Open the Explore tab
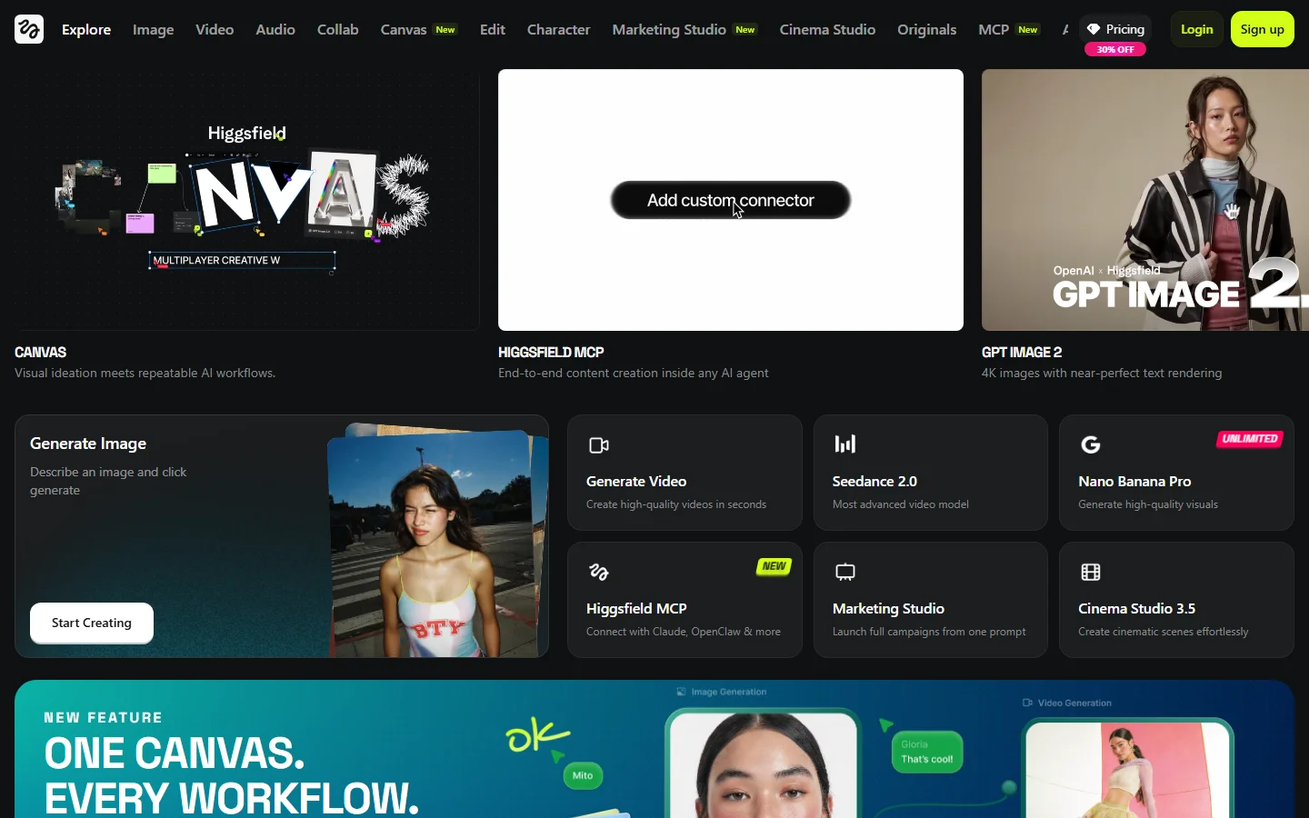Image resolution: width=1309 pixels, height=818 pixels. [86, 29]
